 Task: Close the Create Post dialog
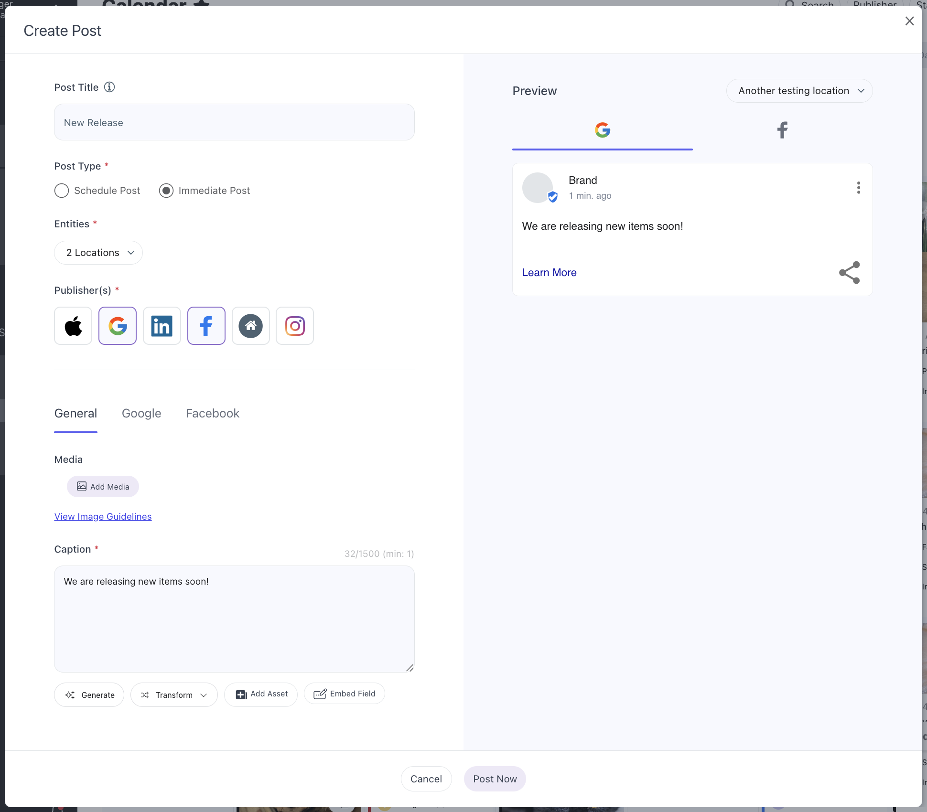(910, 21)
